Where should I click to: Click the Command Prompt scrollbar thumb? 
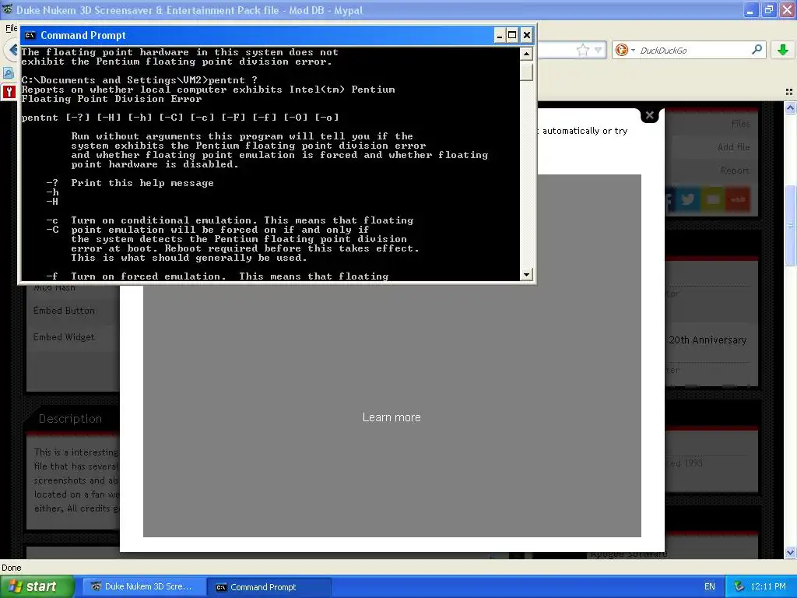pos(527,72)
